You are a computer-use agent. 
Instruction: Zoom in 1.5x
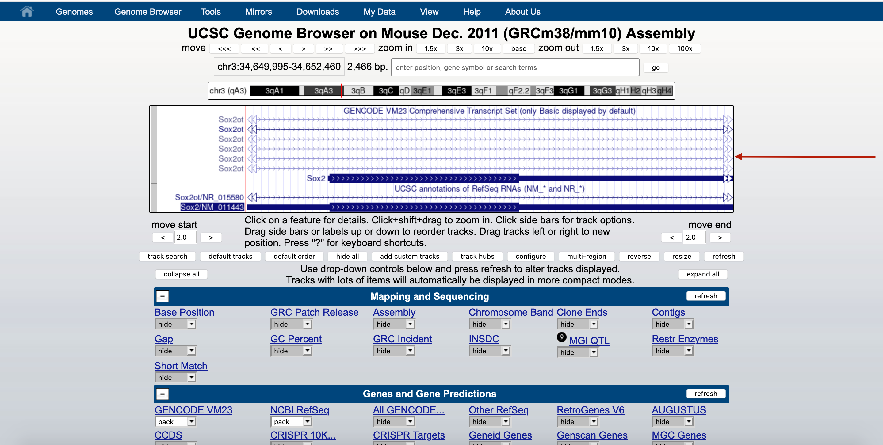(430, 49)
